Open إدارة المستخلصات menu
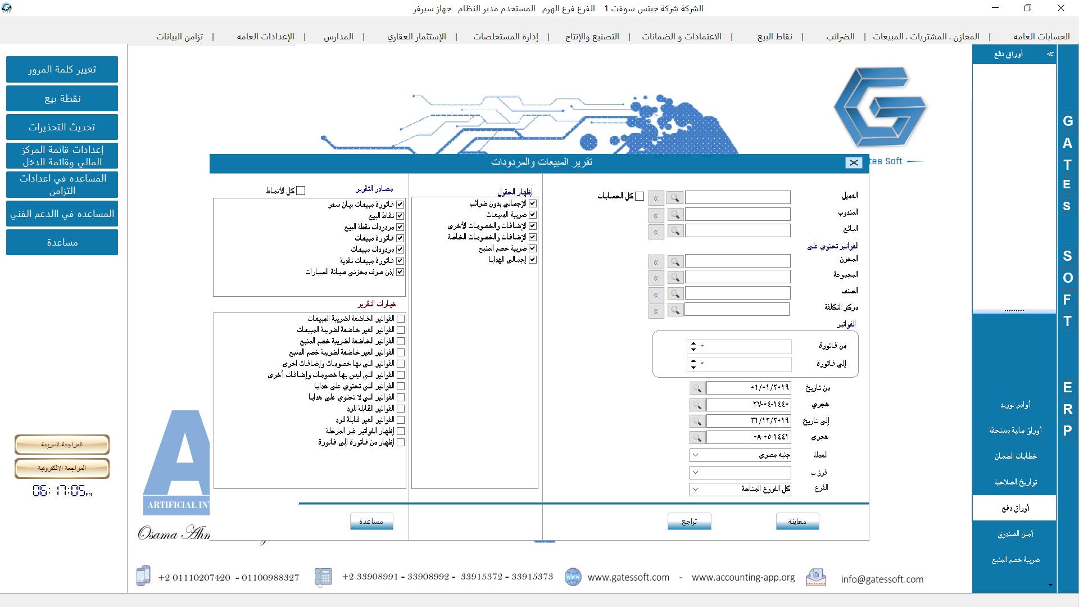1079x607 pixels. (x=505, y=37)
